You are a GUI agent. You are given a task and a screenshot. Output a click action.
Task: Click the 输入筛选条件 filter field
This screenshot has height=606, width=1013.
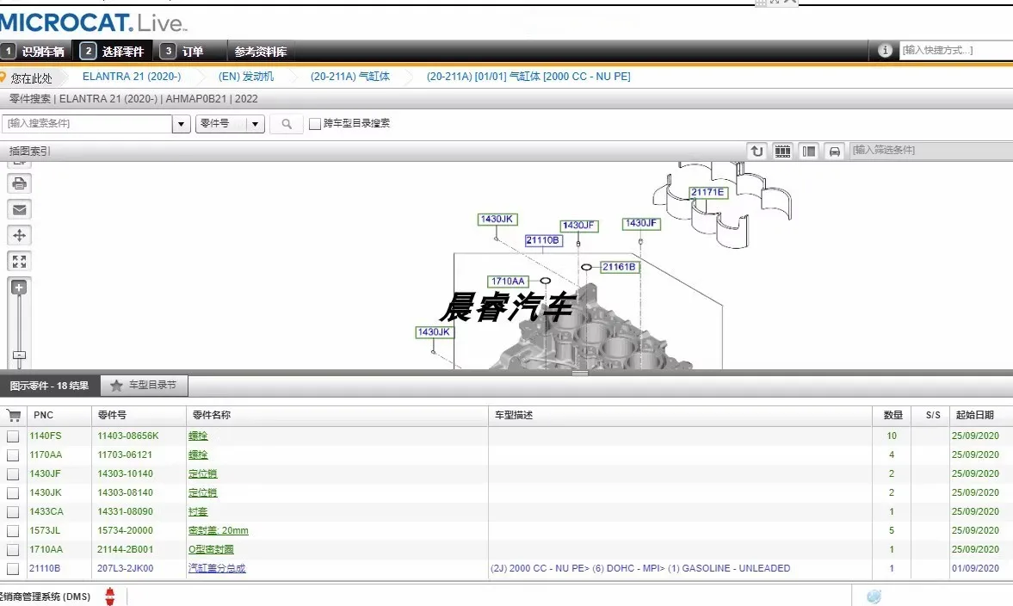pos(930,151)
